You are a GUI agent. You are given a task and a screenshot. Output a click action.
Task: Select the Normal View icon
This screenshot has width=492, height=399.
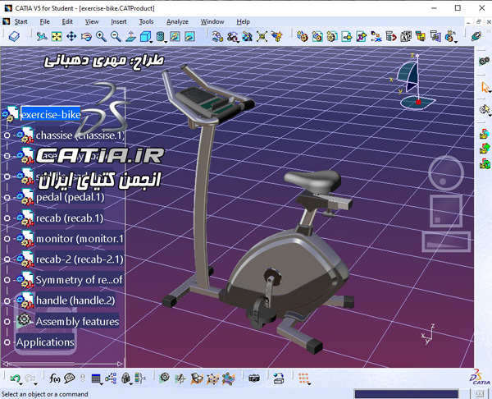pos(131,36)
